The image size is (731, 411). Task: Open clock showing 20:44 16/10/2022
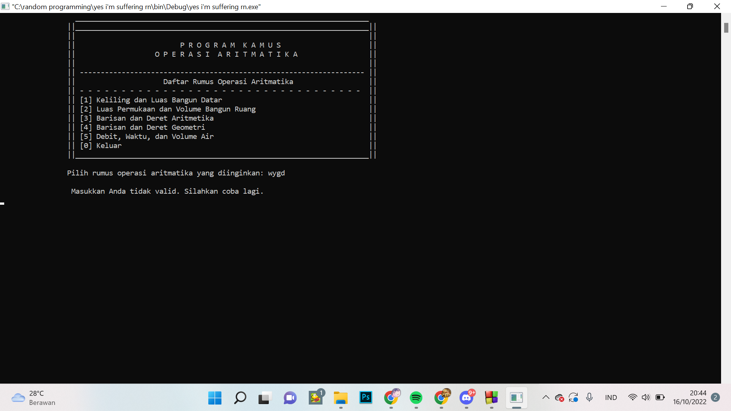pyautogui.click(x=690, y=398)
